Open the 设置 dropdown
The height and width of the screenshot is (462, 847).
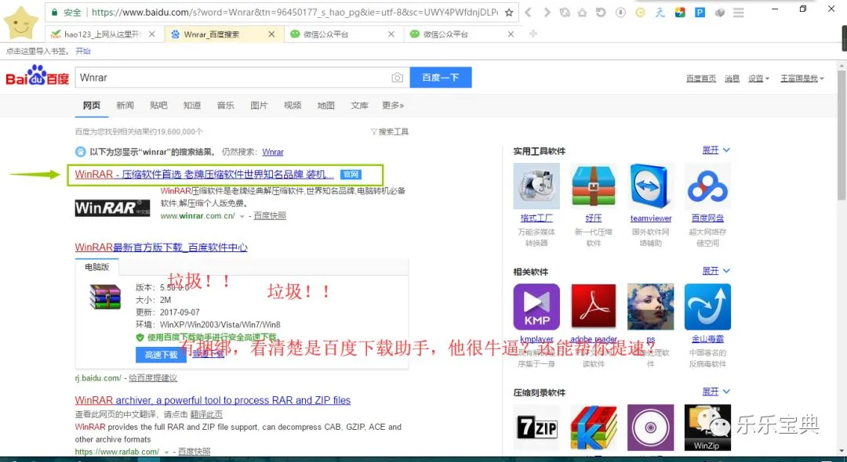[758, 78]
